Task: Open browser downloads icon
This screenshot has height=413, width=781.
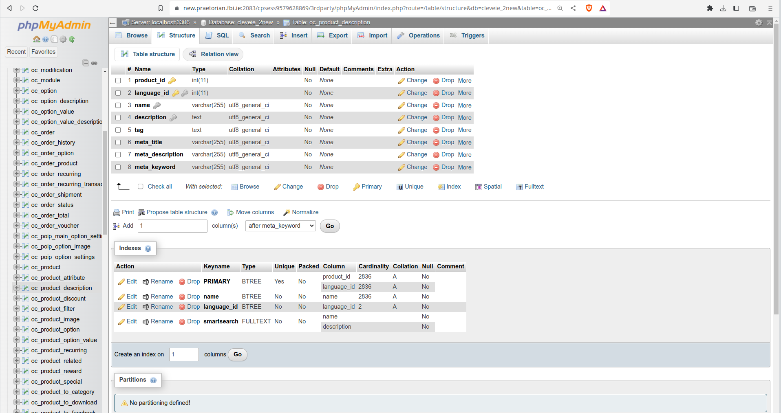Action: [723, 8]
